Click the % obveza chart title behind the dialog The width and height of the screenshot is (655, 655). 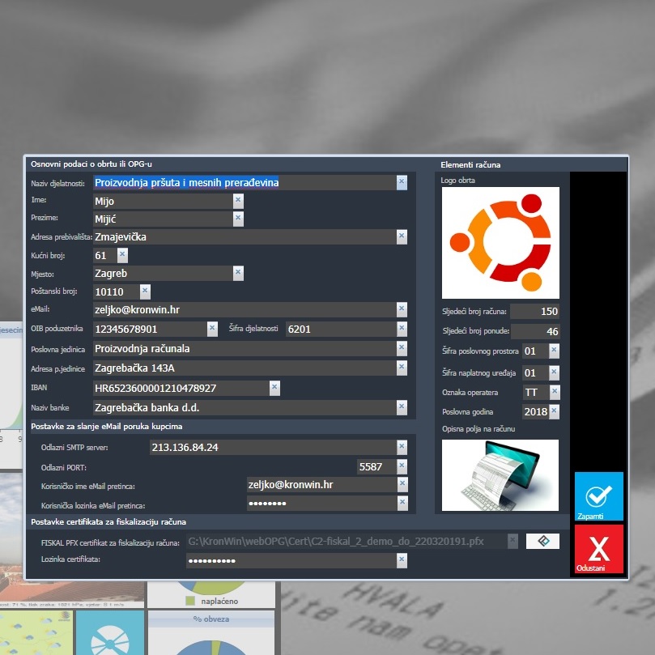coord(211,619)
